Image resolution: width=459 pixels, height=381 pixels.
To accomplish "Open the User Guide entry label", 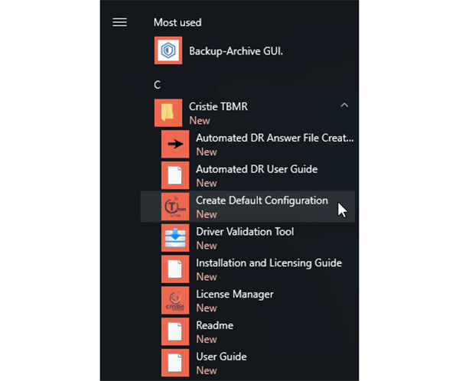I will coord(222,357).
